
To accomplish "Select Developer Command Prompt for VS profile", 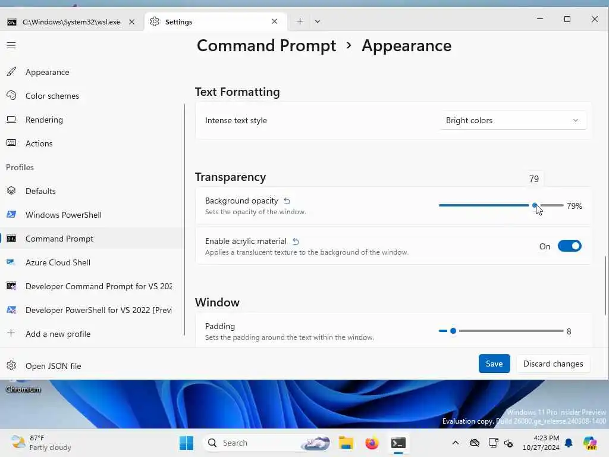I will [92, 286].
